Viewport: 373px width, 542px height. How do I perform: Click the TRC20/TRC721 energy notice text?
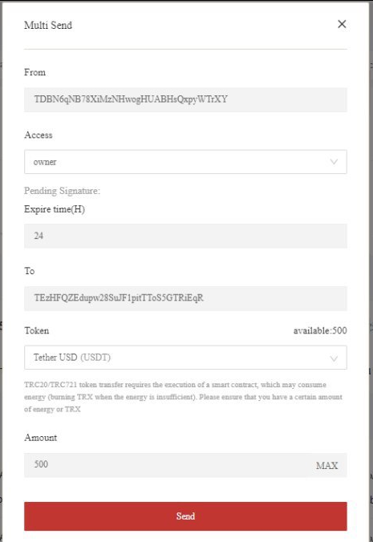click(x=183, y=397)
